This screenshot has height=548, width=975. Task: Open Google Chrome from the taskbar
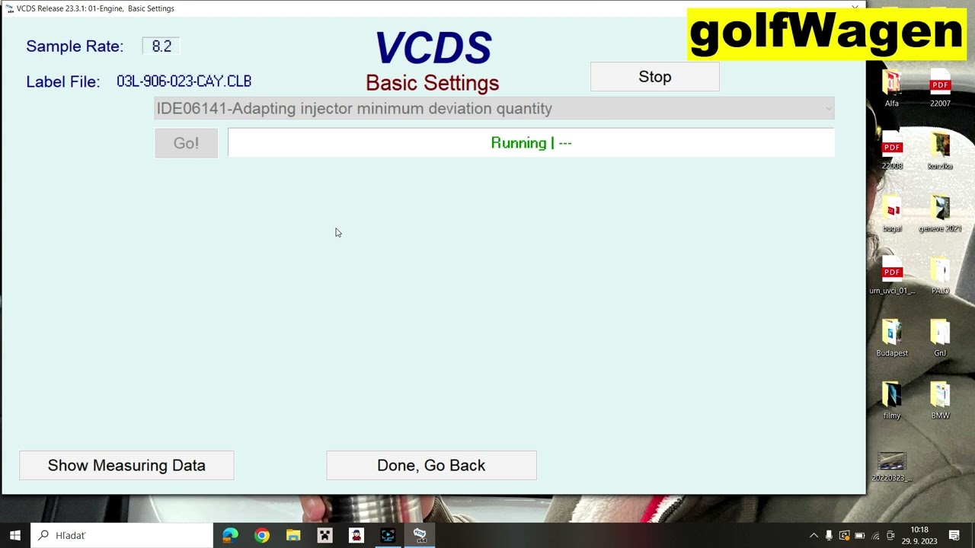261,535
